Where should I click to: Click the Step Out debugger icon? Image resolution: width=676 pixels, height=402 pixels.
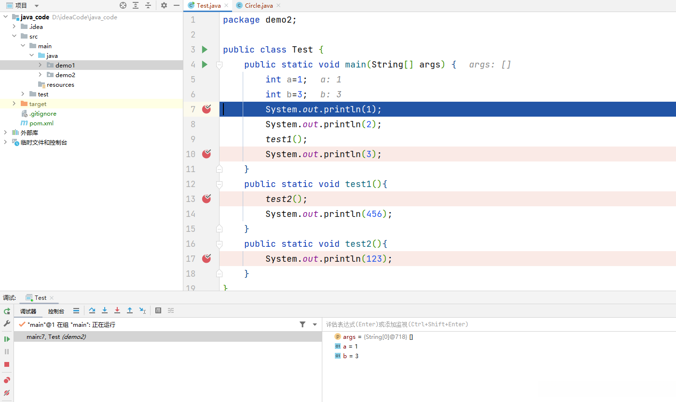point(130,311)
